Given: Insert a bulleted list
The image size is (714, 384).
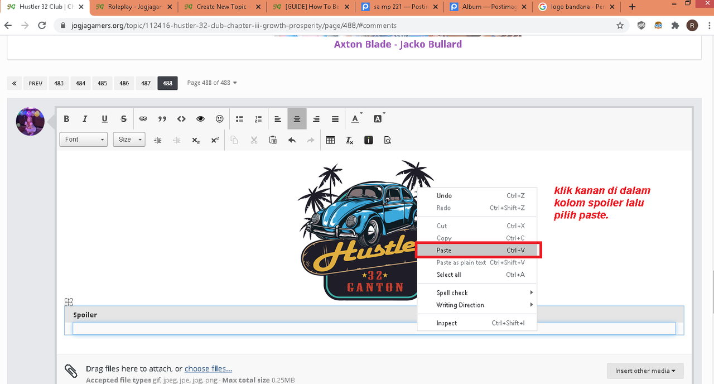Looking at the screenshot, I should [239, 119].
